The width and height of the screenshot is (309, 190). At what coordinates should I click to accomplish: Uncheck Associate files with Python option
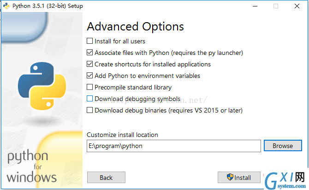coord(89,53)
